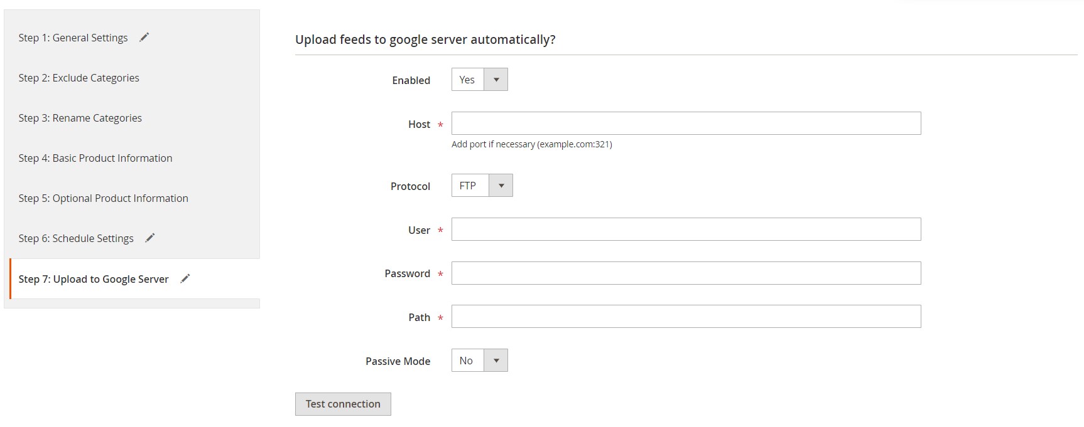Switch to Step 1: General Settings tab

[73, 38]
